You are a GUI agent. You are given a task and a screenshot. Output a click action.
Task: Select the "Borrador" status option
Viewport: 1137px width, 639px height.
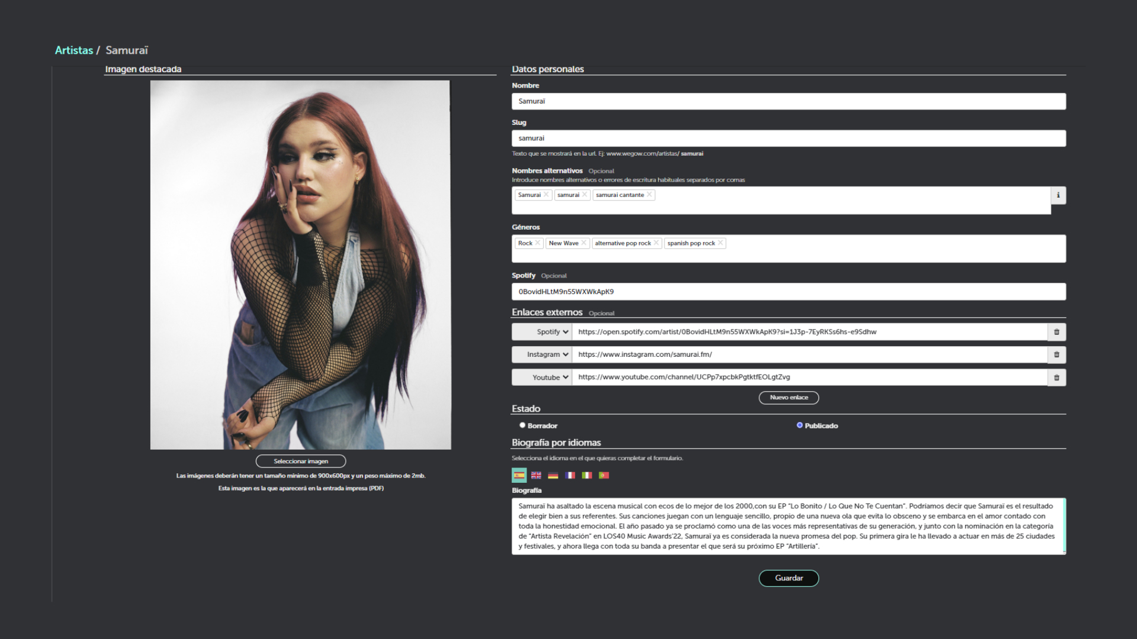tap(522, 425)
